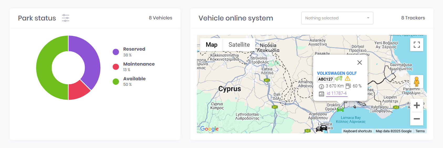Viewport: 443px width, 148px height.
Task: Close the Volkswagen Golf info popup
Action: (x=359, y=62)
